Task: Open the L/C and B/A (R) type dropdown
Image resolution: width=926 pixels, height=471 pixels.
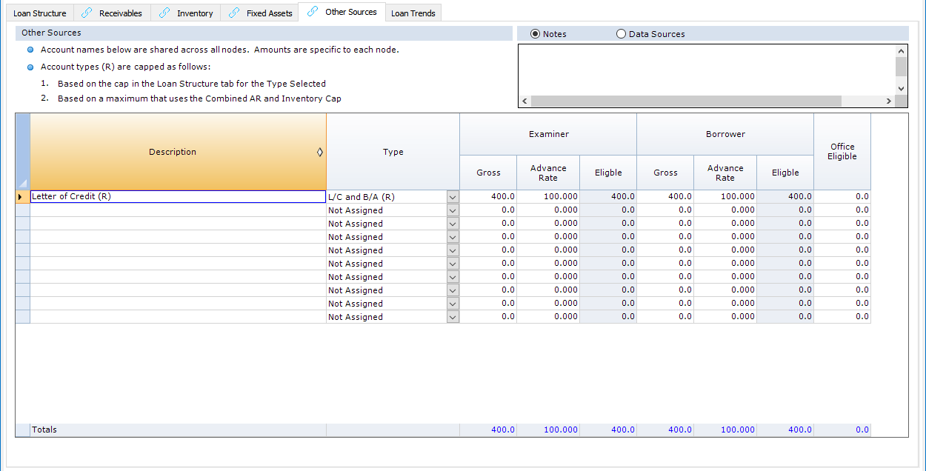Action: pos(453,197)
